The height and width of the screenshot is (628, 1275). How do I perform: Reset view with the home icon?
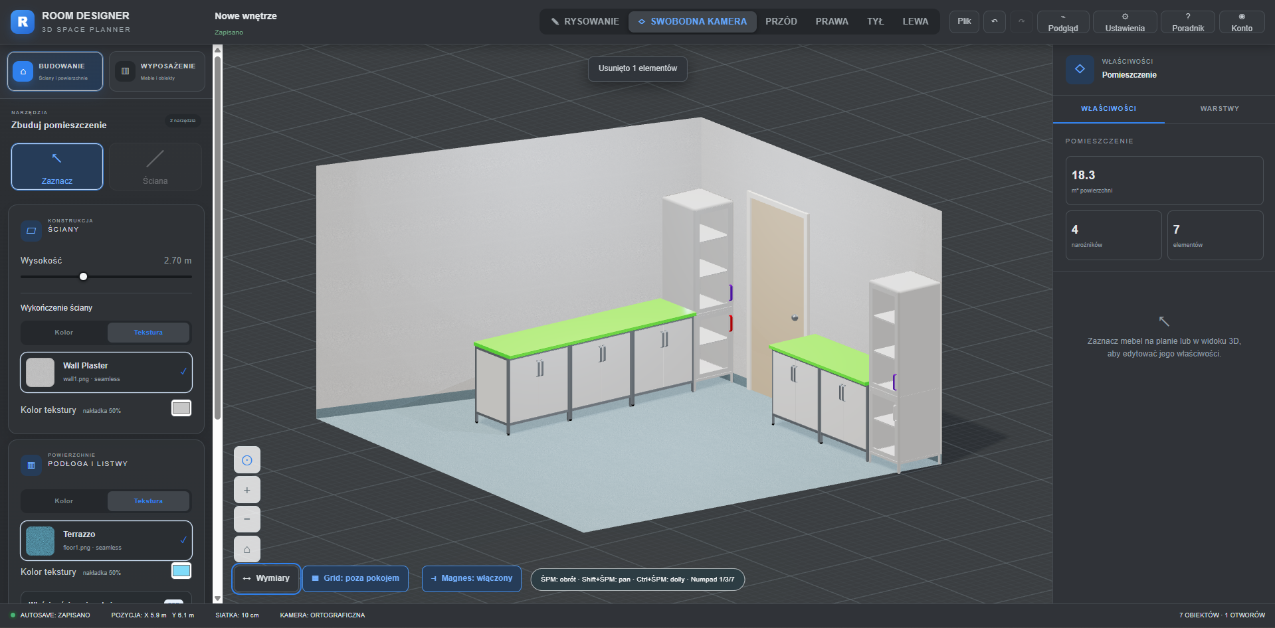click(247, 549)
